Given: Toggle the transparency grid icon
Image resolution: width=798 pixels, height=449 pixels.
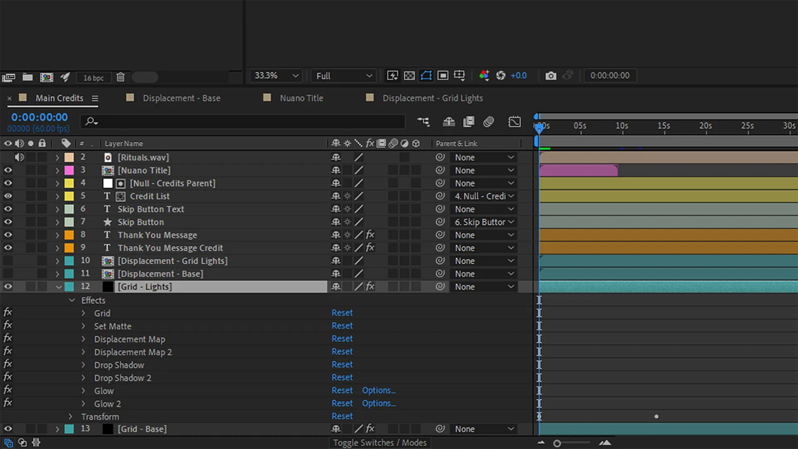Looking at the screenshot, I should tap(409, 75).
